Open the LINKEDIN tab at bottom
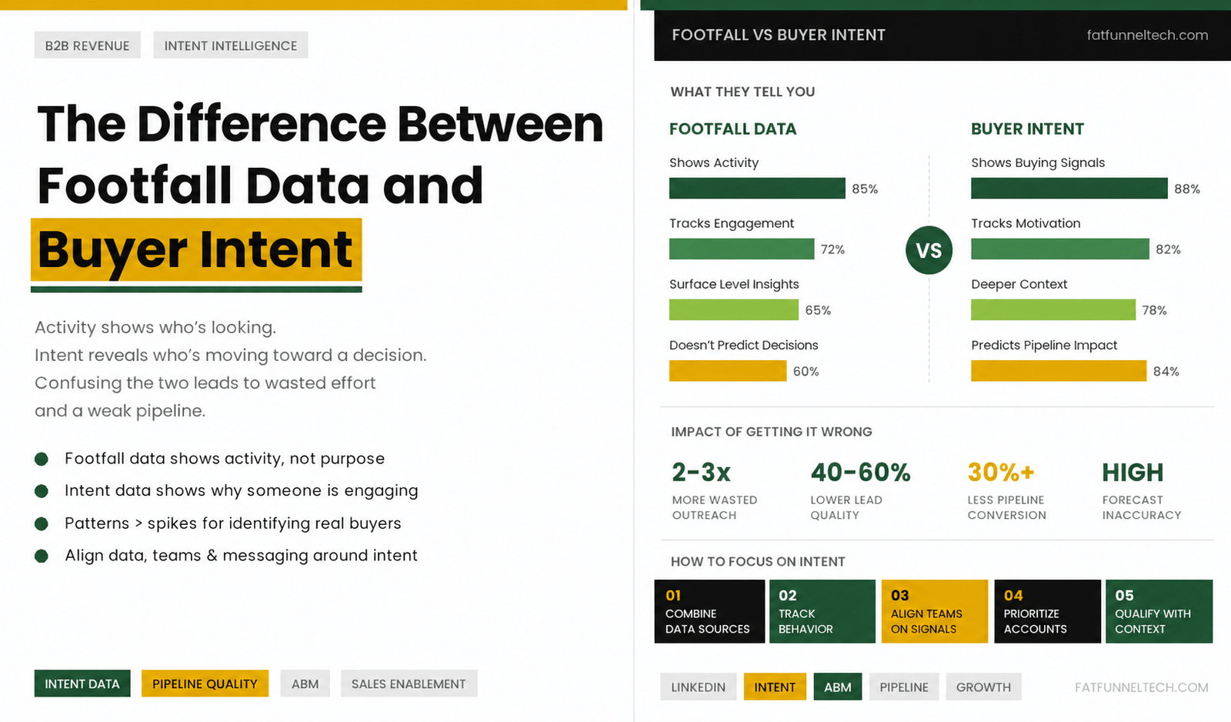Screen dimensions: 1231x722 click(x=698, y=687)
